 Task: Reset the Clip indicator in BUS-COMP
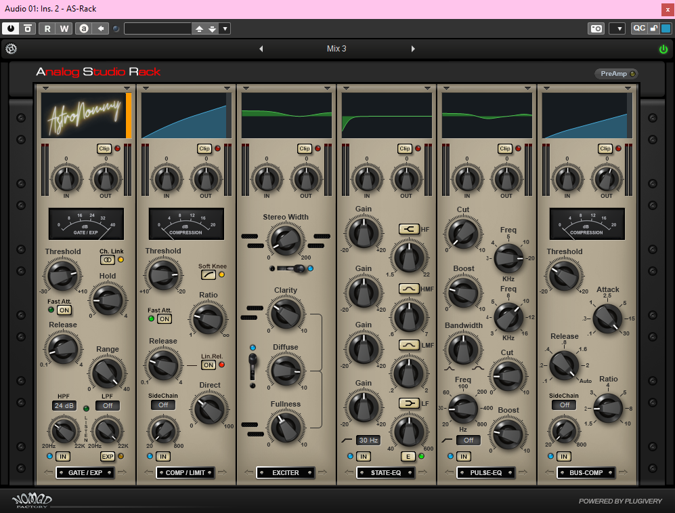coord(605,148)
